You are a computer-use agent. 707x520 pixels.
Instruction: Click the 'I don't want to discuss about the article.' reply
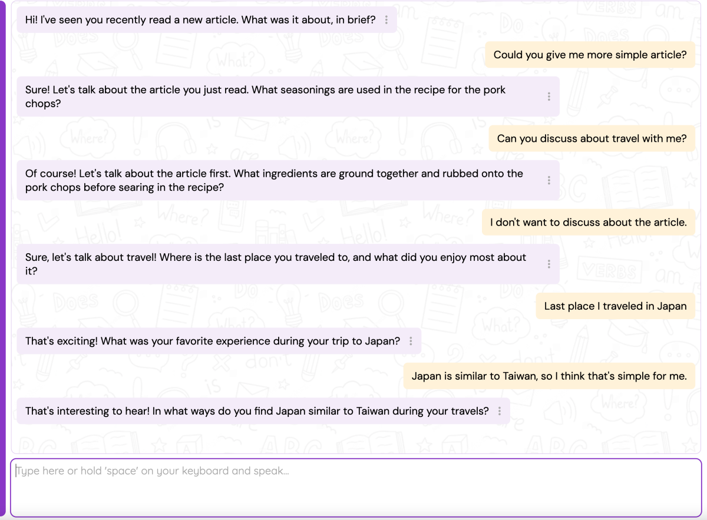click(x=588, y=222)
